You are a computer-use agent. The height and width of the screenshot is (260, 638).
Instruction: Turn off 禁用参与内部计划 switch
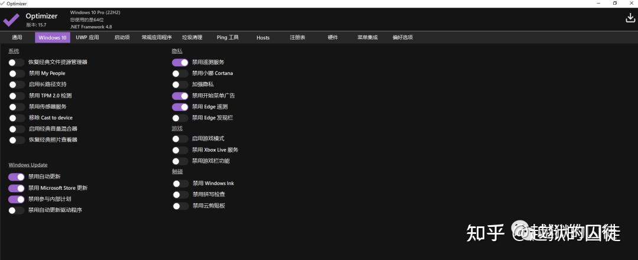click(x=17, y=199)
